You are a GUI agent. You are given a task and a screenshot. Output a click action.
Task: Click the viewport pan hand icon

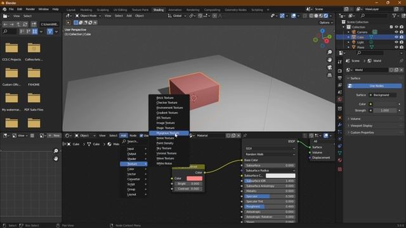330,60
